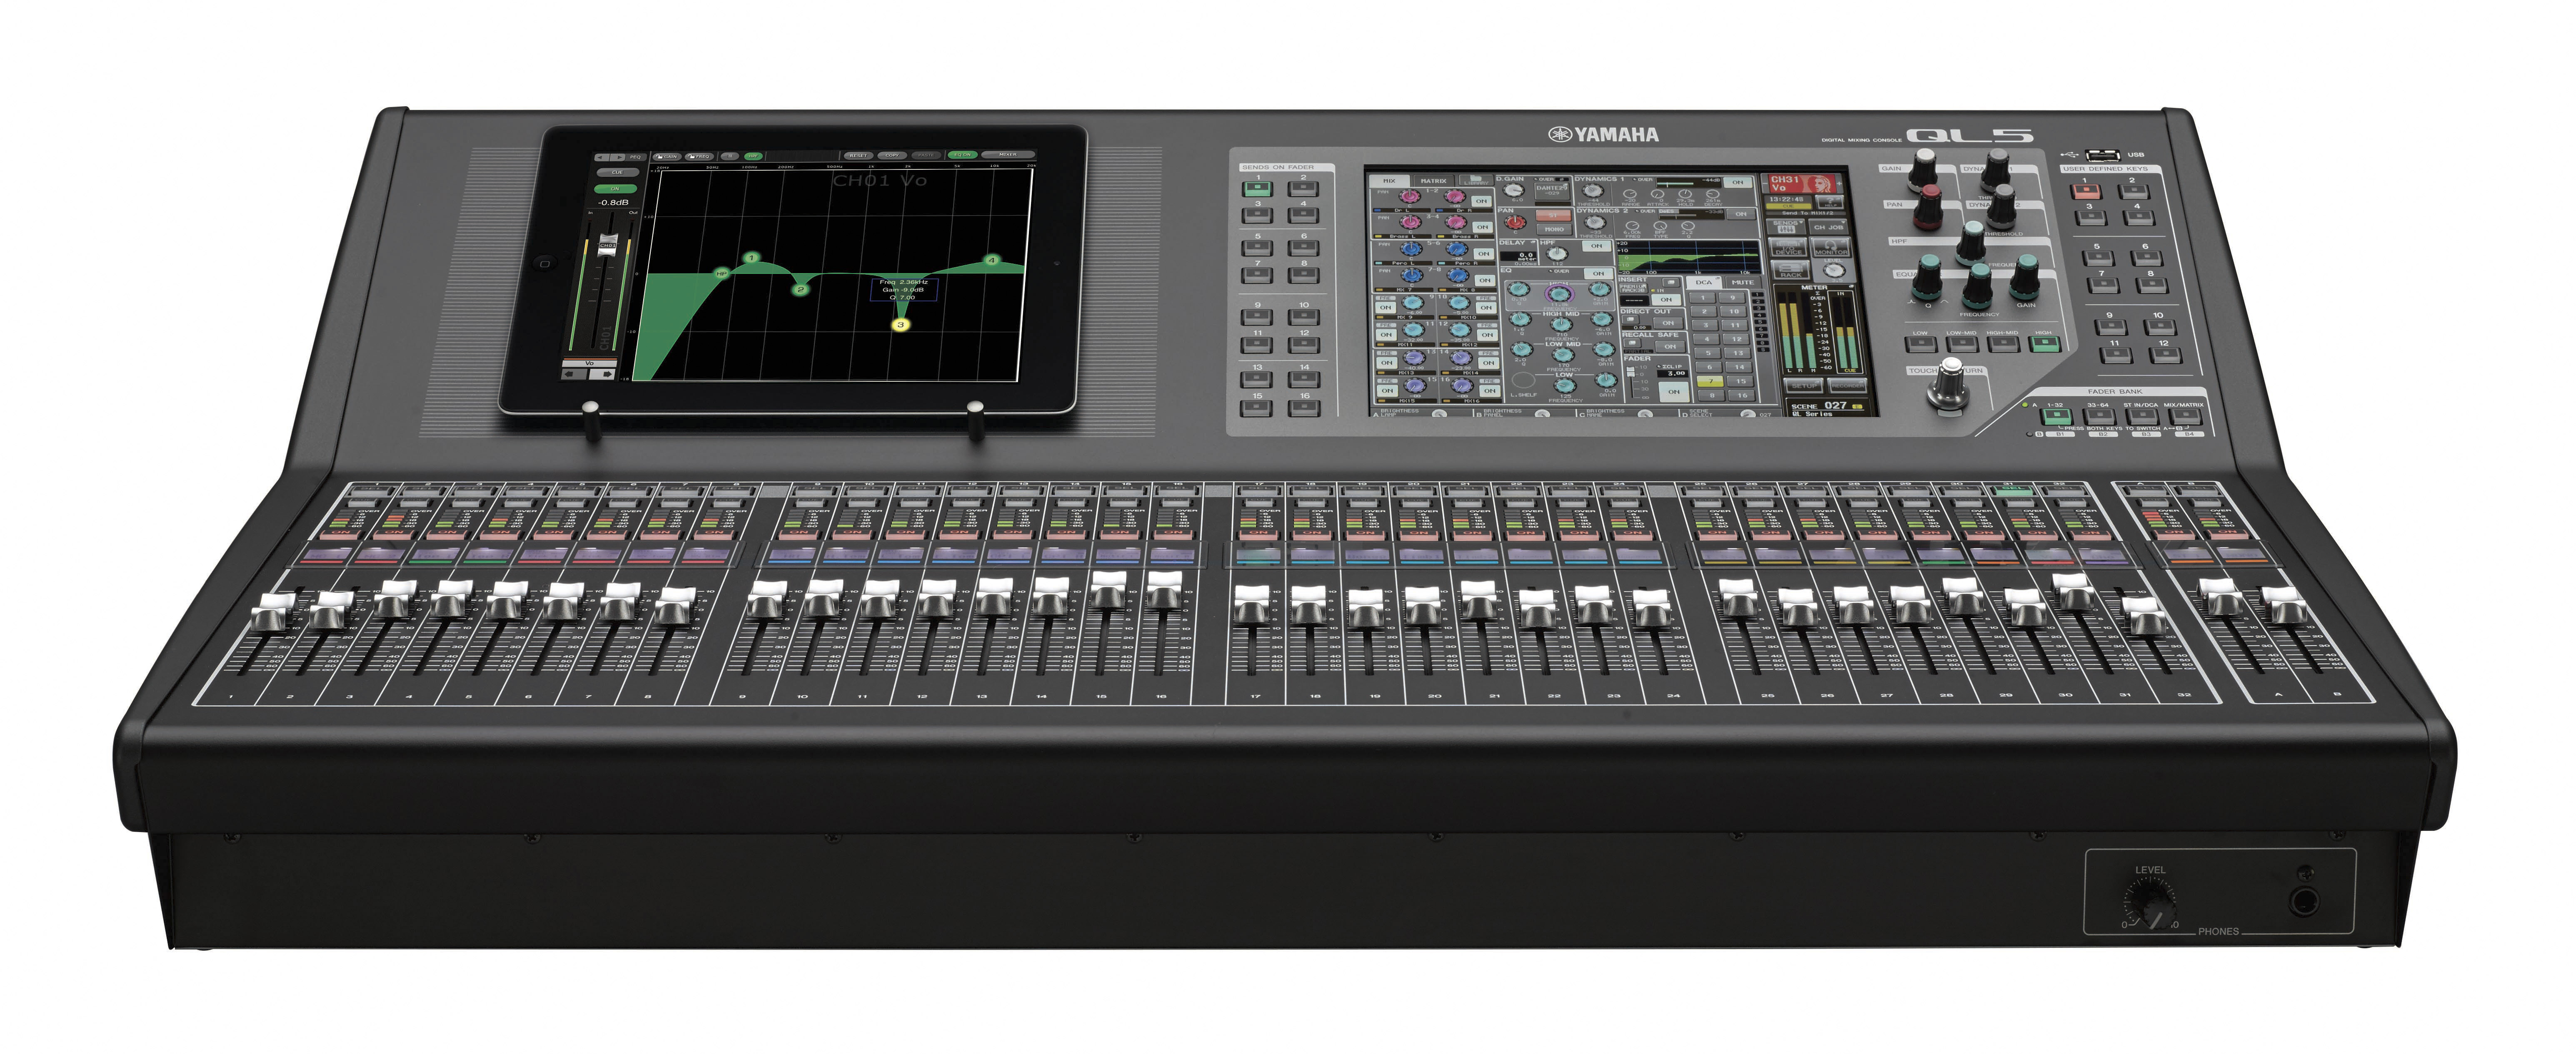This screenshot has height=1054, width=2576.
Task: Toggle SENDS ON FADER key 1
Action: pos(1257,189)
